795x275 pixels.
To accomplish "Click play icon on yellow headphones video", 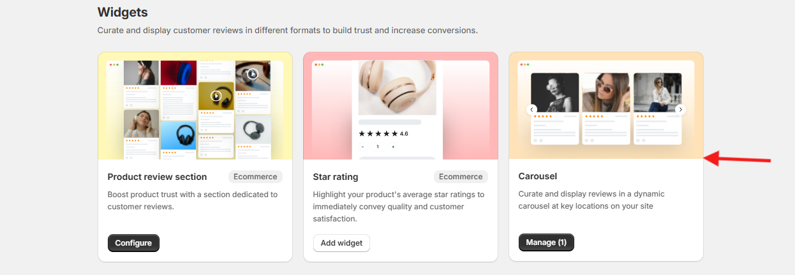I will coord(216,96).
